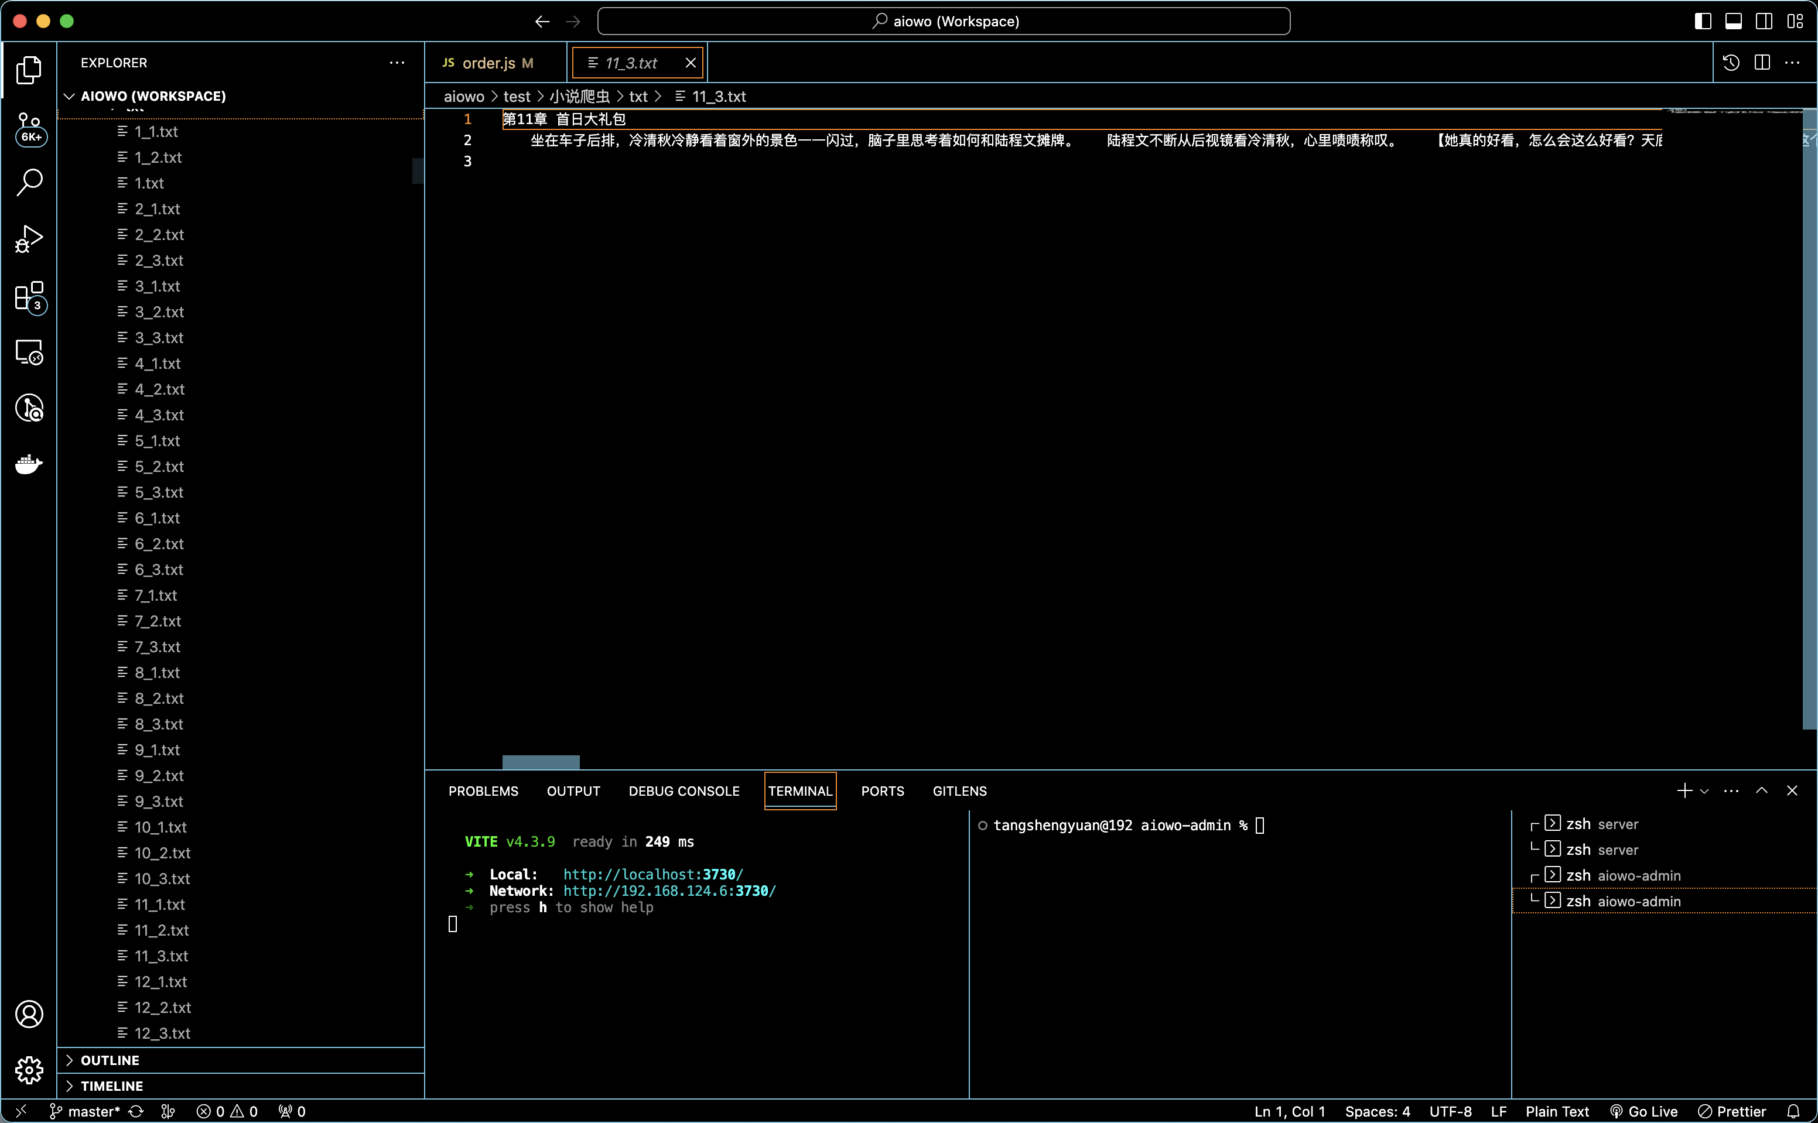1818x1123 pixels.
Task: Click breadcrumb item test
Action: click(x=517, y=97)
